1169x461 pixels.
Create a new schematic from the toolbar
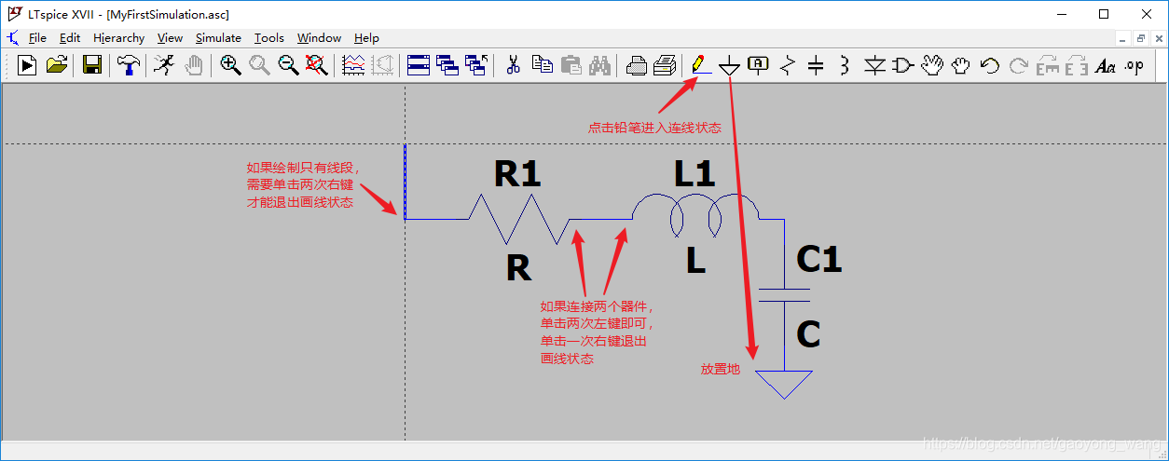click(28, 65)
